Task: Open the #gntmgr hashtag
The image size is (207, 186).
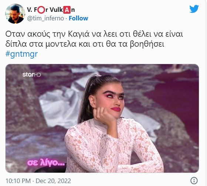Action: [x=22, y=54]
